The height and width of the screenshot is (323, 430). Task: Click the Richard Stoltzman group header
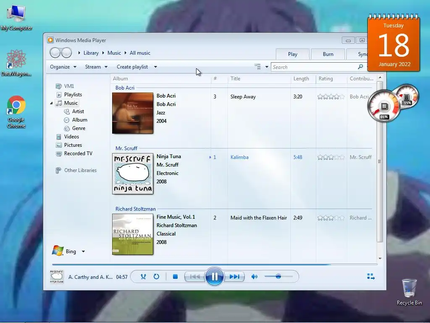pyautogui.click(x=136, y=209)
